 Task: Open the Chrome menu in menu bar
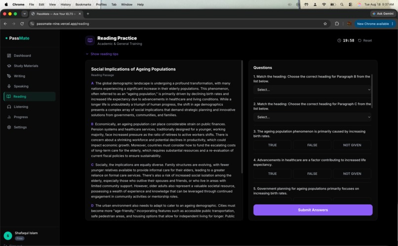18,4
